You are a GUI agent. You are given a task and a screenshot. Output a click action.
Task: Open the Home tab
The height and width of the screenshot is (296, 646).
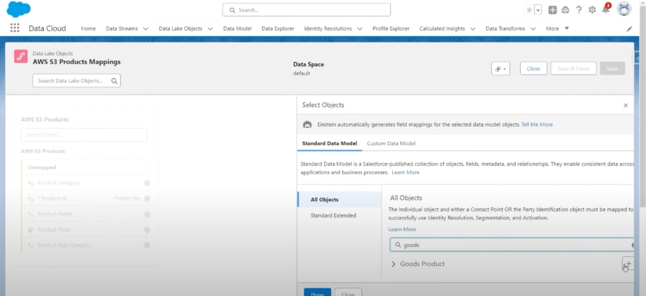(88, 29)
